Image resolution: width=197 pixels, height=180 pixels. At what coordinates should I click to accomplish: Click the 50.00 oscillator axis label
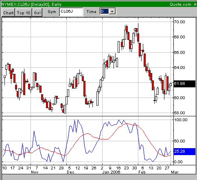pyautogui.click(x=179, y=141)
